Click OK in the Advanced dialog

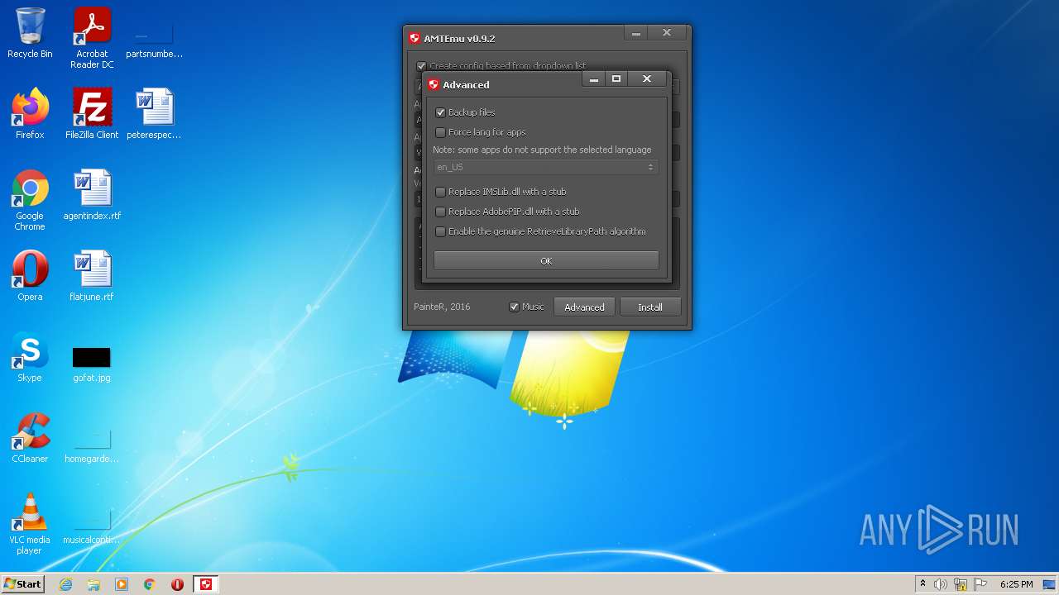(546, 260)
